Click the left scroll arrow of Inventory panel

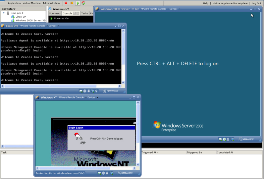pos(2,146)
